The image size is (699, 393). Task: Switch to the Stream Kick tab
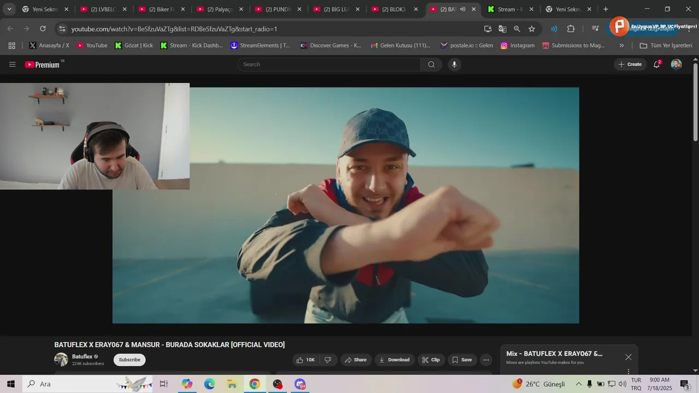pyautogui.click(x=511, y=9)
